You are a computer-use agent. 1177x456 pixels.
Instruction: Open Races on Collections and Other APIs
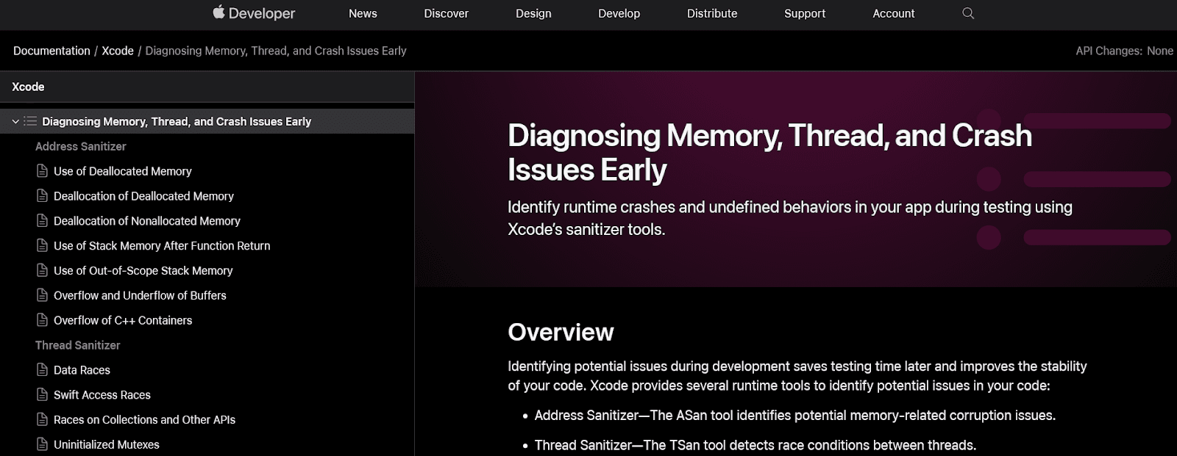click(x=144, y=419)
